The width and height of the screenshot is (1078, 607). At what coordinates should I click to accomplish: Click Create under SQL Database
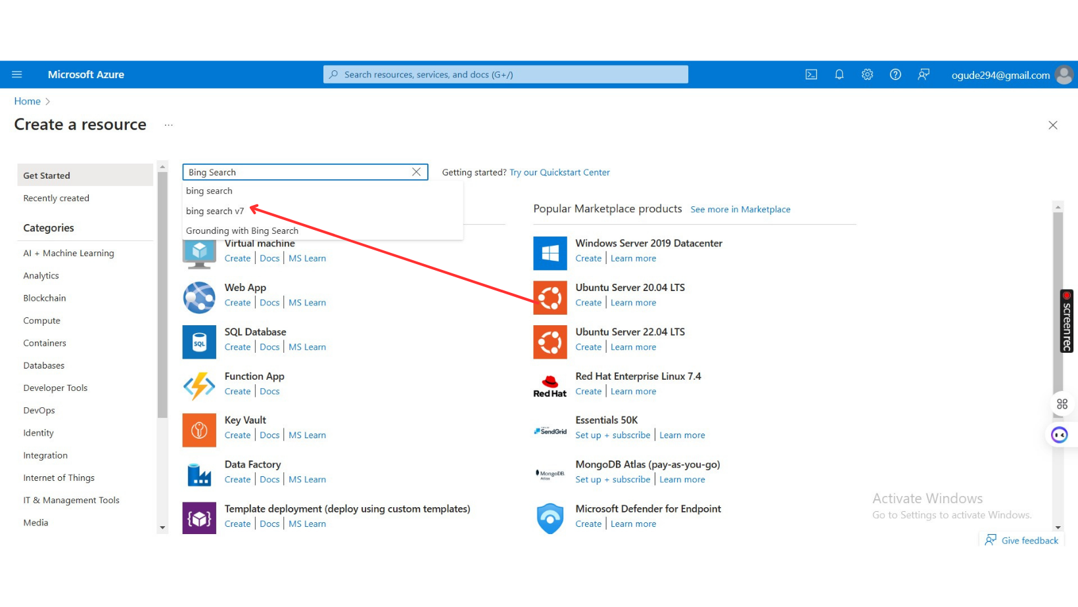[x=237, y=348]
